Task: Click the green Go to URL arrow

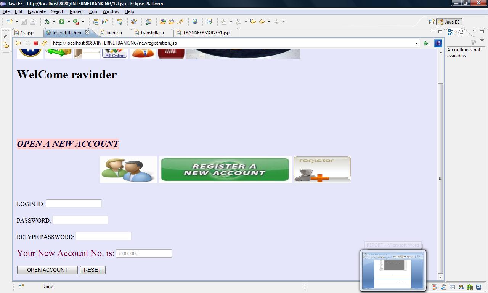Action: 426,43
